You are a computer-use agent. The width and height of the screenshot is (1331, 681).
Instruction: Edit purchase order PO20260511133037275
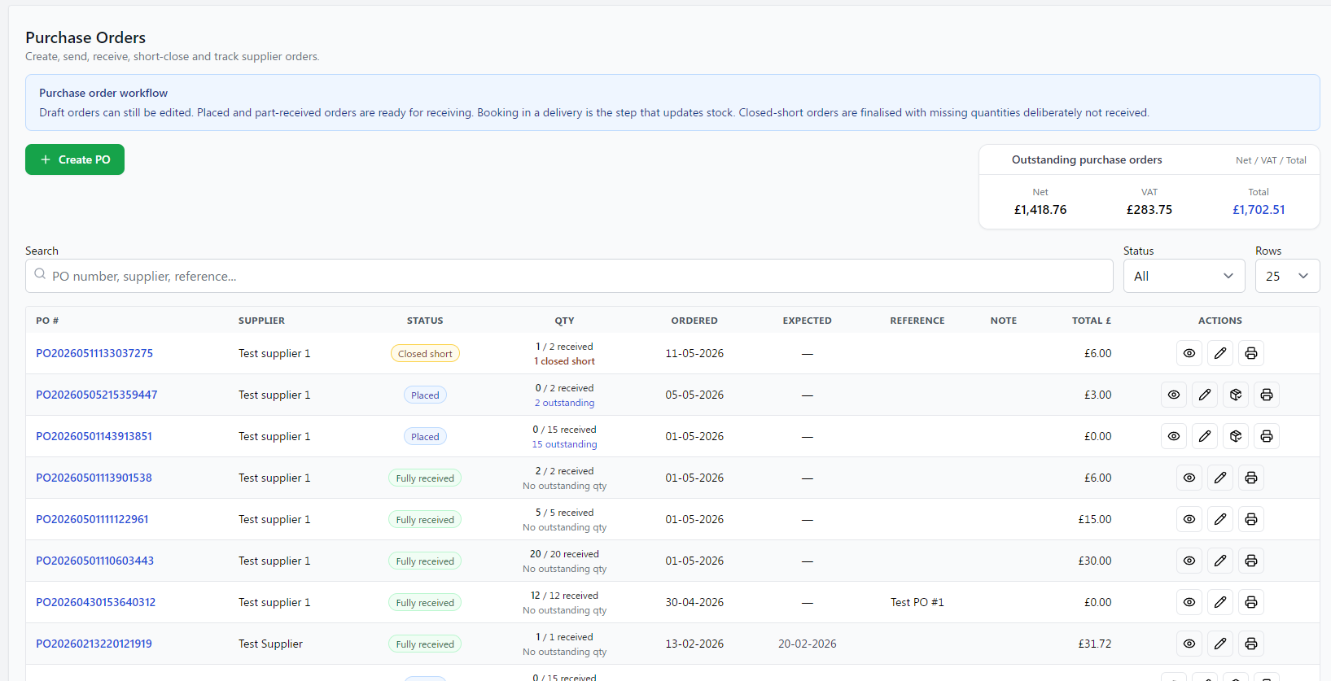[x=1220, y=353]
